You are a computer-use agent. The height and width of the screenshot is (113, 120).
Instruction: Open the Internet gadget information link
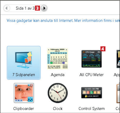[x=63, y=21]
